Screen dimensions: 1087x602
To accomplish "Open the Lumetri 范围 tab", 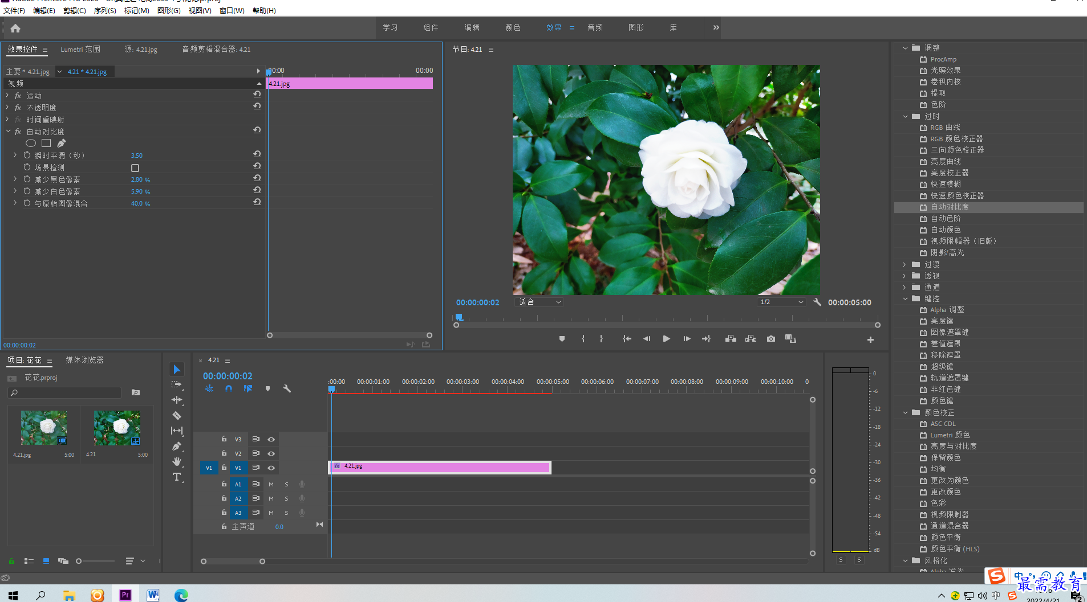I will coord(80,50).
